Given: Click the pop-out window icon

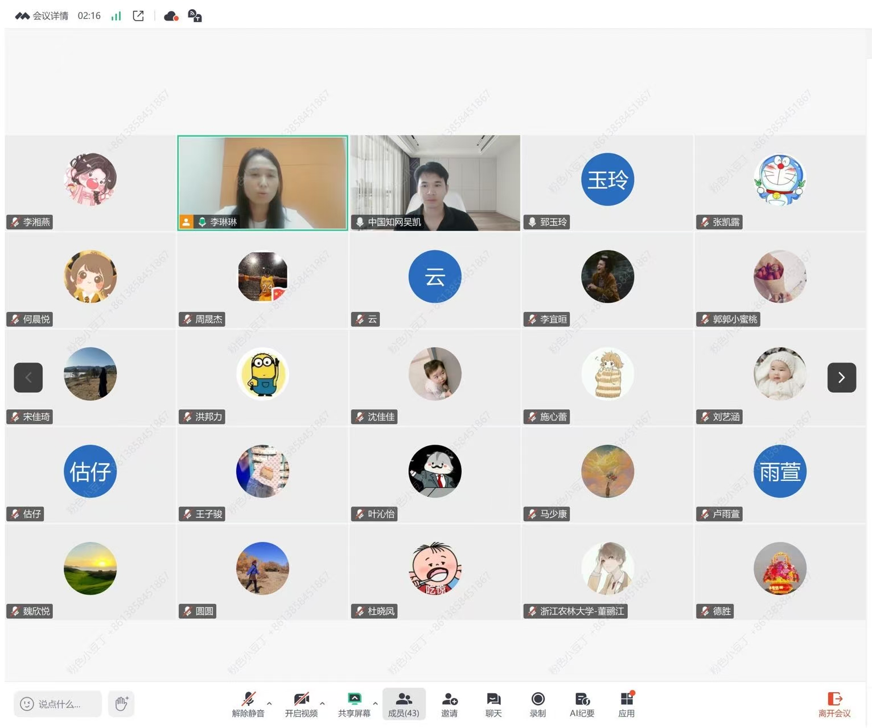Looking at the screenshot, I should tap(138, 16).
